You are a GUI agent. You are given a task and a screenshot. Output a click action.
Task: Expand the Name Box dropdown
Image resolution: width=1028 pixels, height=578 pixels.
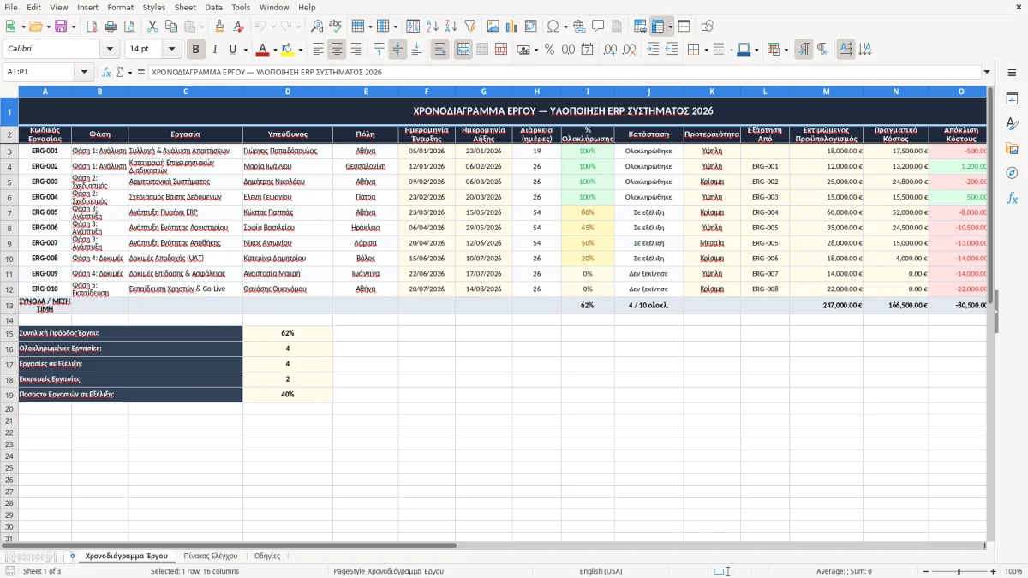pyautogui.click(x=85, y=72)
